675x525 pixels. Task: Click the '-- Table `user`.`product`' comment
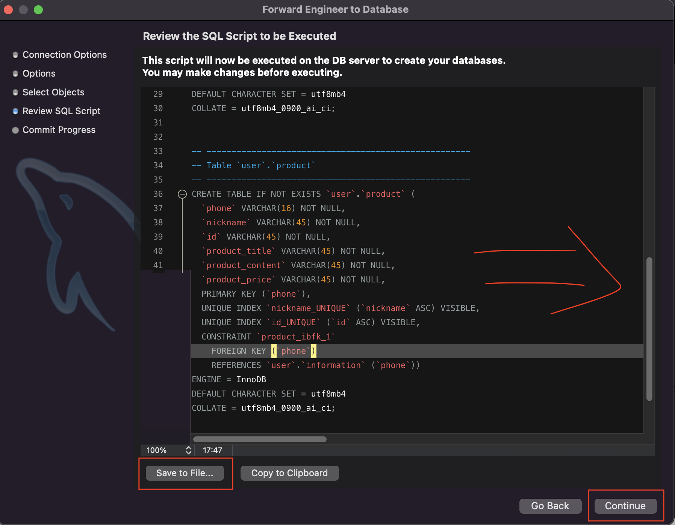coord(253,166)
